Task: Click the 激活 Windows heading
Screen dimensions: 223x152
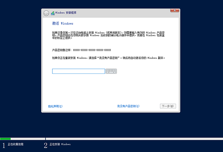Action: click(x=62, y=23)
